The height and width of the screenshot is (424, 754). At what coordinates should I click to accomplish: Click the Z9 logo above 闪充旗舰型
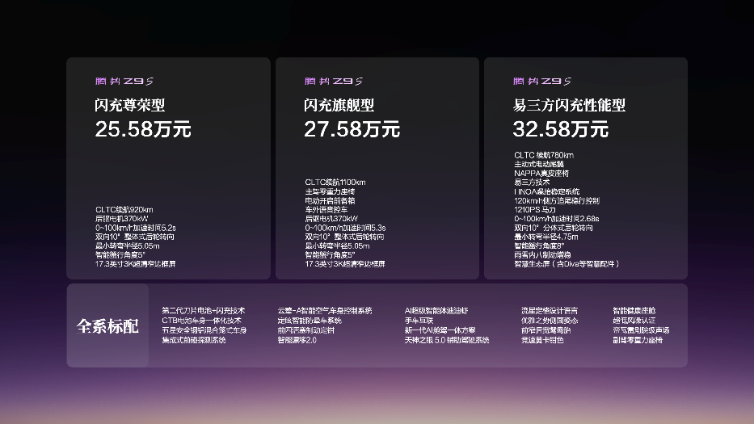[x=334, y=82]
